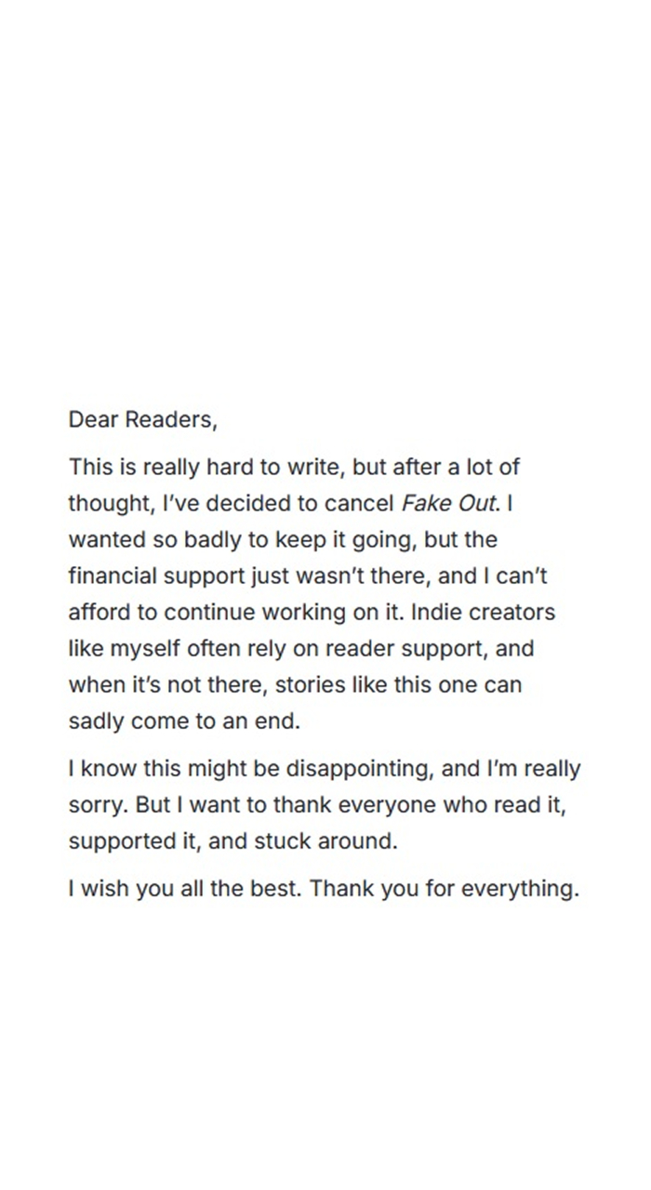Click the phrase "afford to continue"

[154, 613]
